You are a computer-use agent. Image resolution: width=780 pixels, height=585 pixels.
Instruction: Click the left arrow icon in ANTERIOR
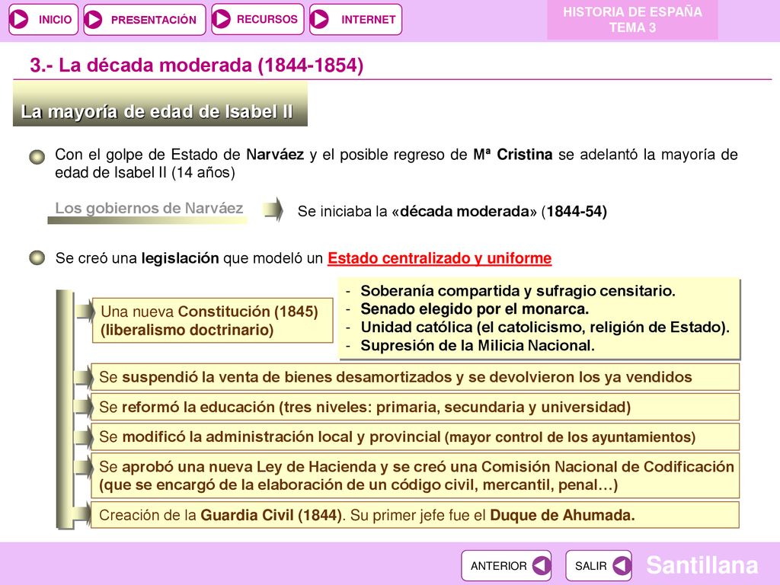(x=542, y=566)
